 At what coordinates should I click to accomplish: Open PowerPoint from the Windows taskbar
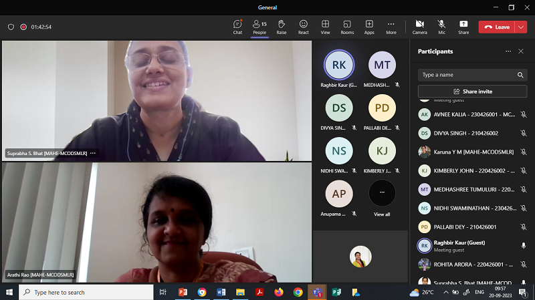coord(183,292)
